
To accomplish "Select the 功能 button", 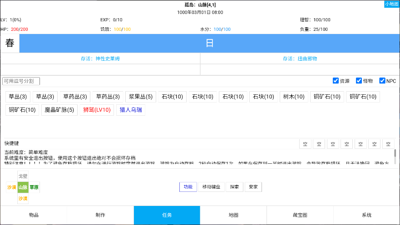I will [x=188, y=187].
